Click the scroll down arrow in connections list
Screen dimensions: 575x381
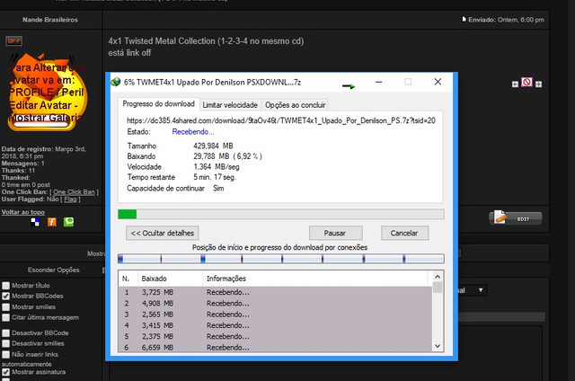pos(438,346)
